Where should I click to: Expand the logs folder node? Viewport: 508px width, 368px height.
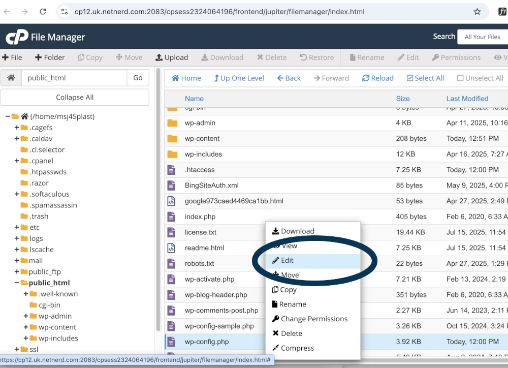pos(17,238)
